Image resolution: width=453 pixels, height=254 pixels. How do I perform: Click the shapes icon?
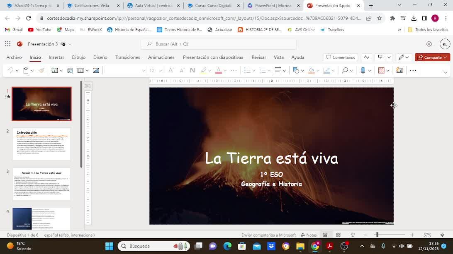(296, 70)
